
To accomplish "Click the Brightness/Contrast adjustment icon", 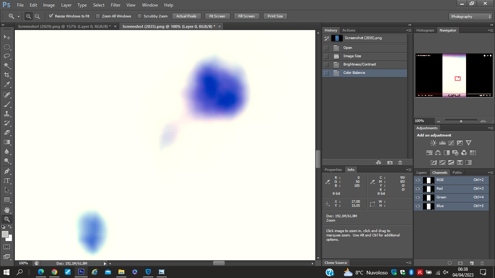I will coord(433,143).
